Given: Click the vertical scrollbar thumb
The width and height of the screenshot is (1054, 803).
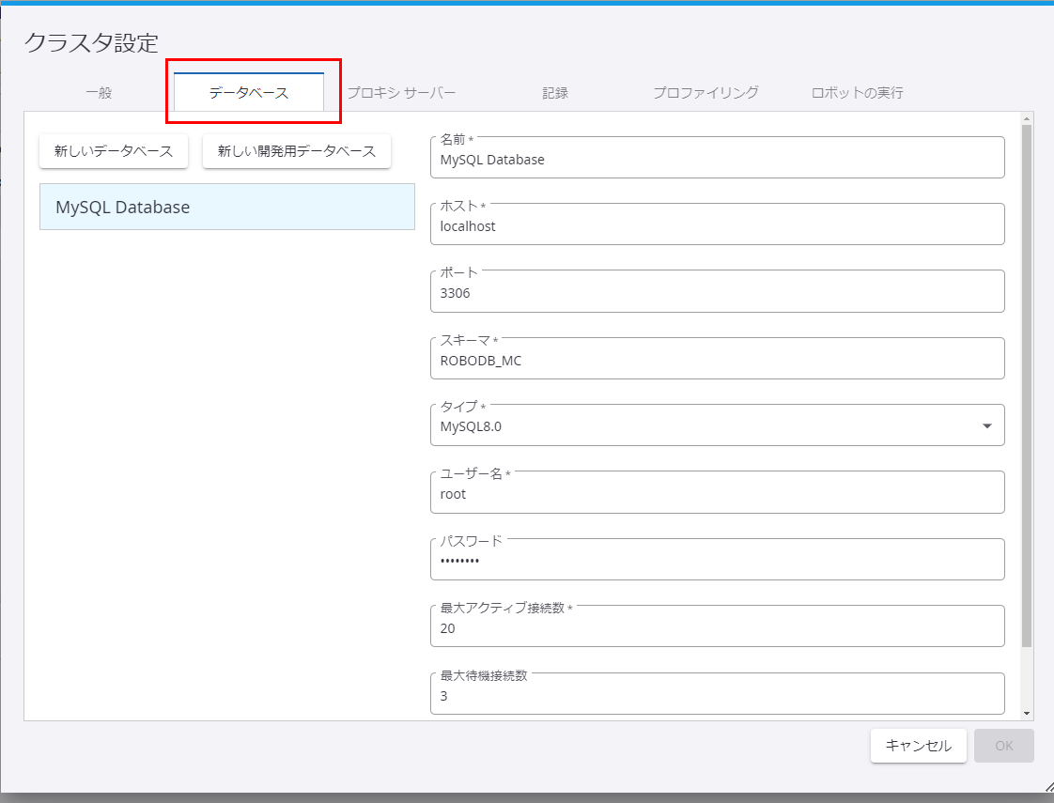Looking at the screenshot, I should [1027, 386].
